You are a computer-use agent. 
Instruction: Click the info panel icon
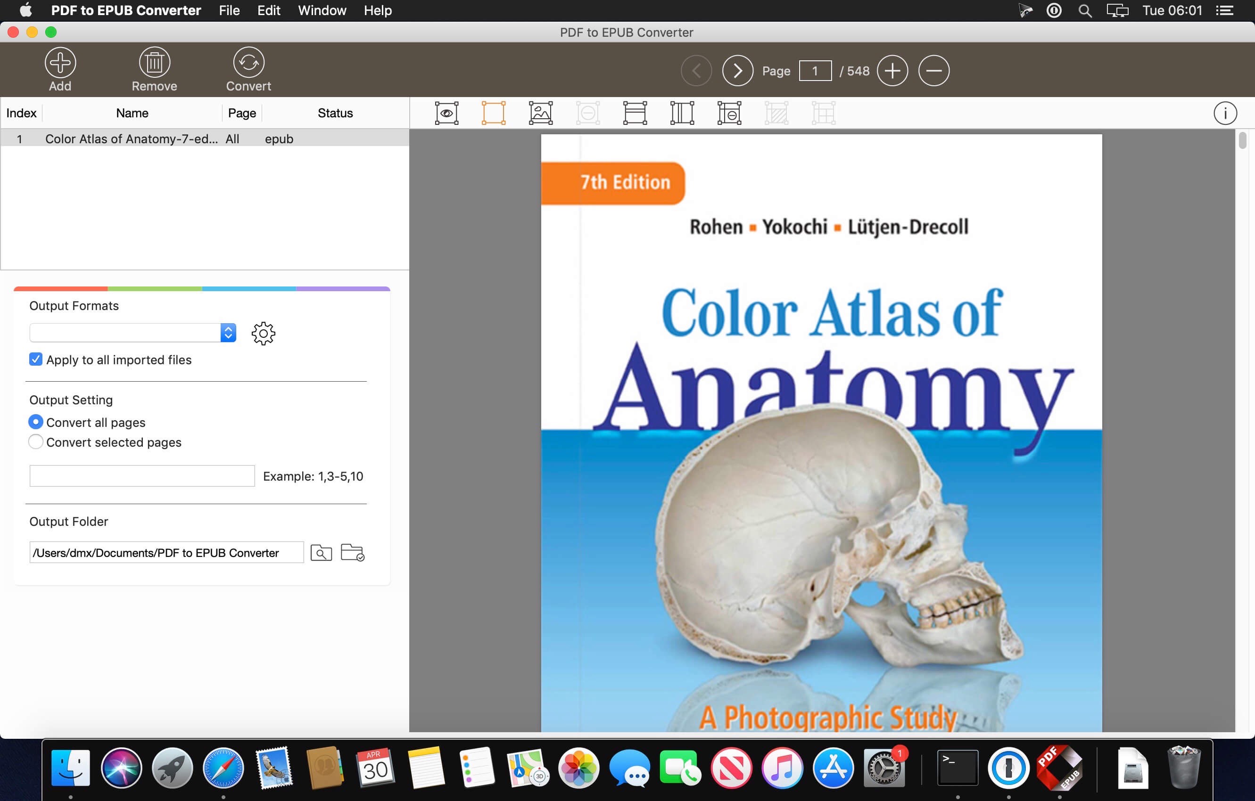1226,113
